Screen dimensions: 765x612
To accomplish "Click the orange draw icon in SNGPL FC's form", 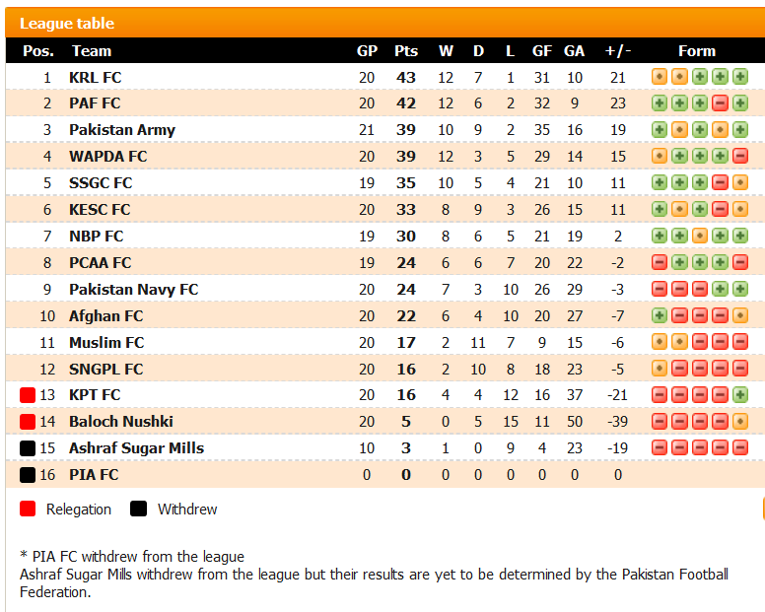I will pyautogui.click(x=660, y=369).
